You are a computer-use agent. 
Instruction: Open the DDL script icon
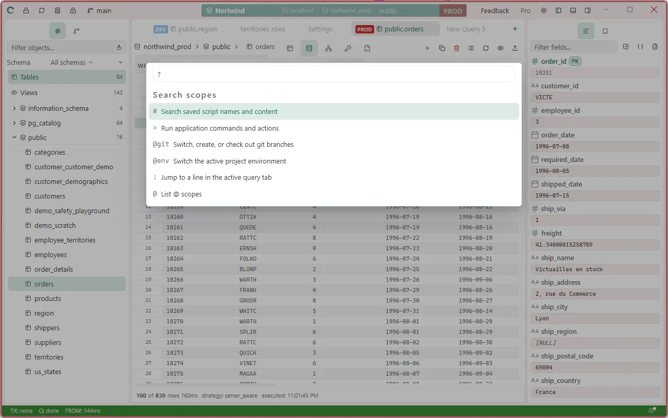(367, 48)
